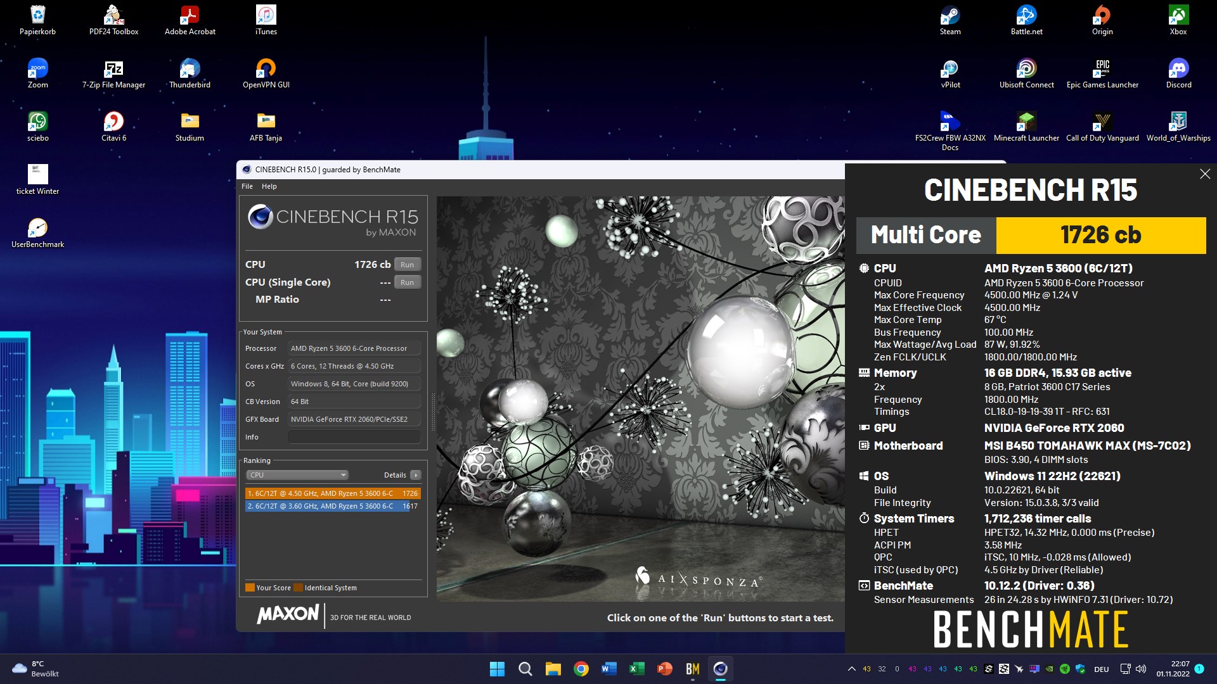Open taskbar Search
This screenshot has width=1217, height=684.
coord(525,669)
